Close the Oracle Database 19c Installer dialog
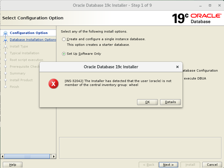This screenshot has width=224, height=168. click(177, 67)
